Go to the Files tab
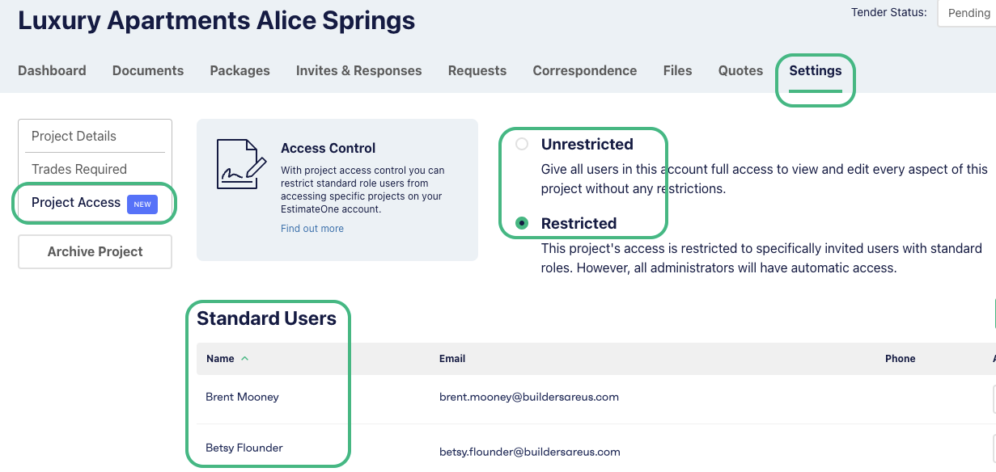Image resolution: width=996 pixels, height=472 pixels. (677, 70)
